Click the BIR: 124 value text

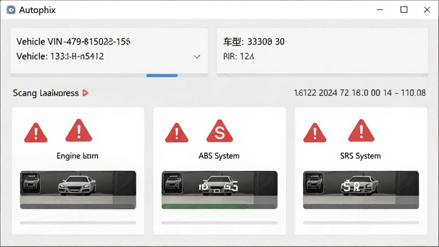tap(238, 57)
